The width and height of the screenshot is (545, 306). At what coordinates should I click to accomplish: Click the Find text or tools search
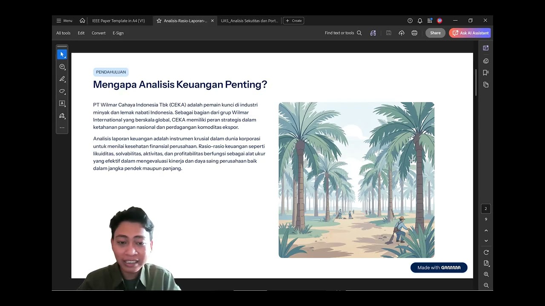[x=343, y=33]
